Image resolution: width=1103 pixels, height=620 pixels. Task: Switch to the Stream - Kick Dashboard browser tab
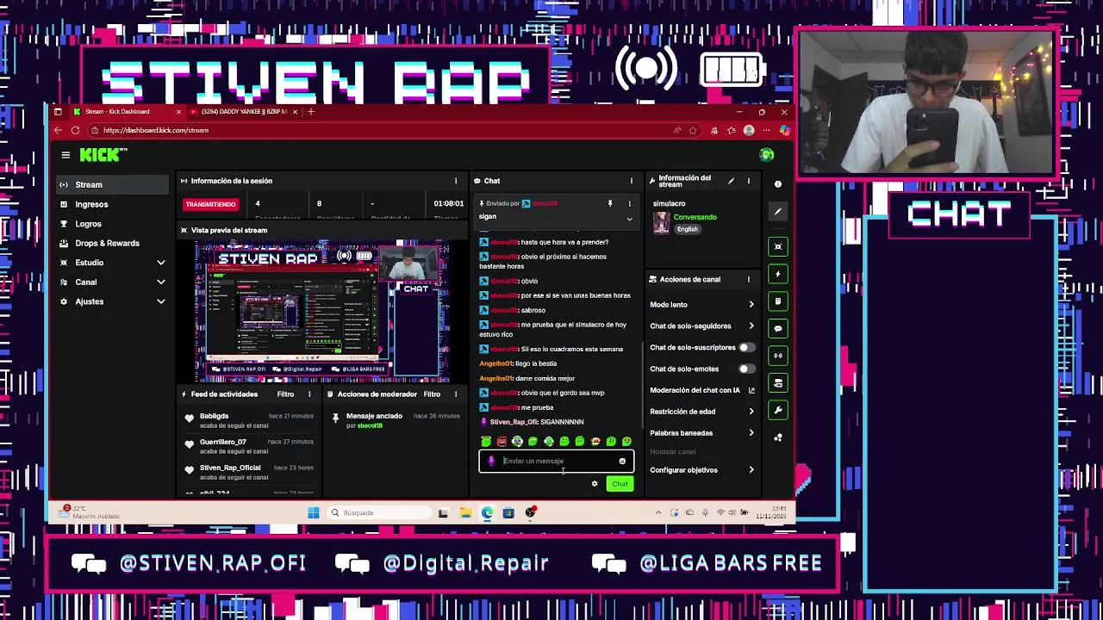[x=126, y=112]
